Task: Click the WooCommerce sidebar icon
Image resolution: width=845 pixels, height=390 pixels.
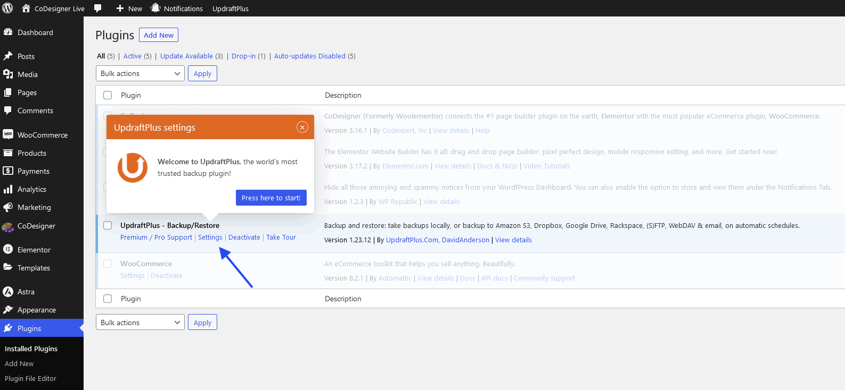Action: point(8,135)
